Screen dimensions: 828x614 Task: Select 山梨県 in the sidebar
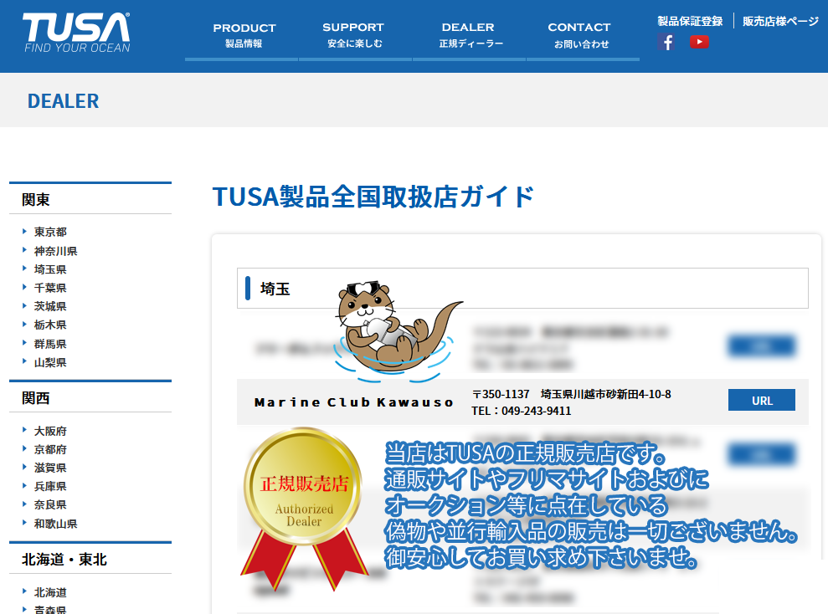pos(50,362)
